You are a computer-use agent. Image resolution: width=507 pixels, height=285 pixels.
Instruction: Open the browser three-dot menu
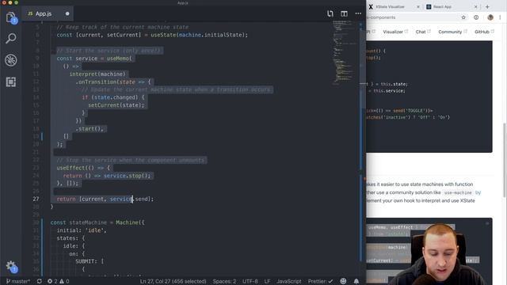(x=500, y=17)
